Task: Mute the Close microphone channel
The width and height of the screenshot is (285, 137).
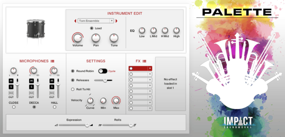Action: [x=11, y=81]
